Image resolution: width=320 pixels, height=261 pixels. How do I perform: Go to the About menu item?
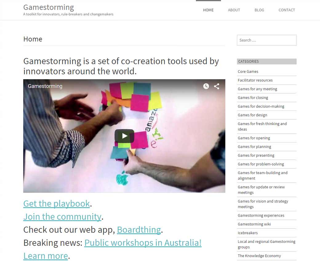(234, 10)
